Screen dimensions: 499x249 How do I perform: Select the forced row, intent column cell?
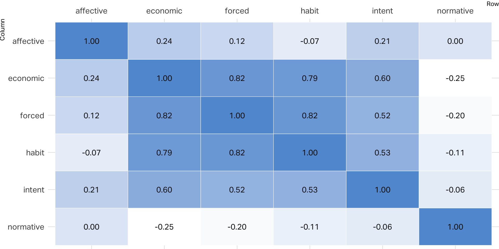pos(382,115)
